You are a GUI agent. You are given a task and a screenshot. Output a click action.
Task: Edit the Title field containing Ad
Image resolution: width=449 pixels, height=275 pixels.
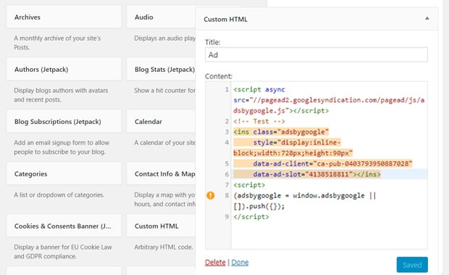(x=316, y=54)
